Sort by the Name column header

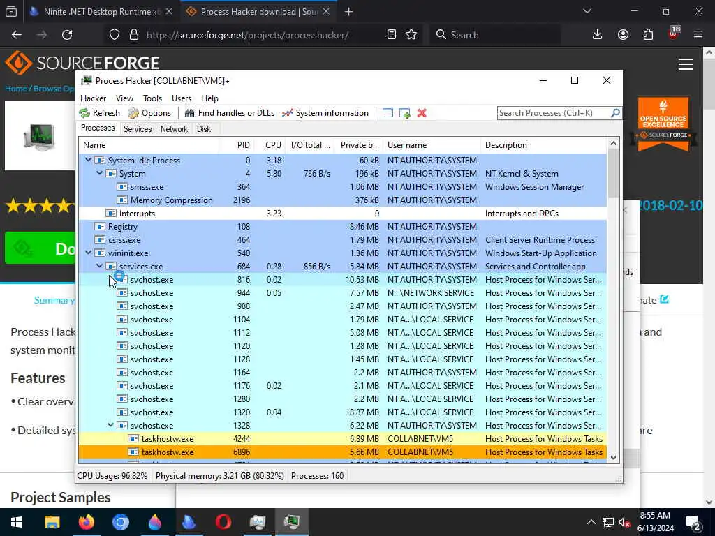coord(149,145)
